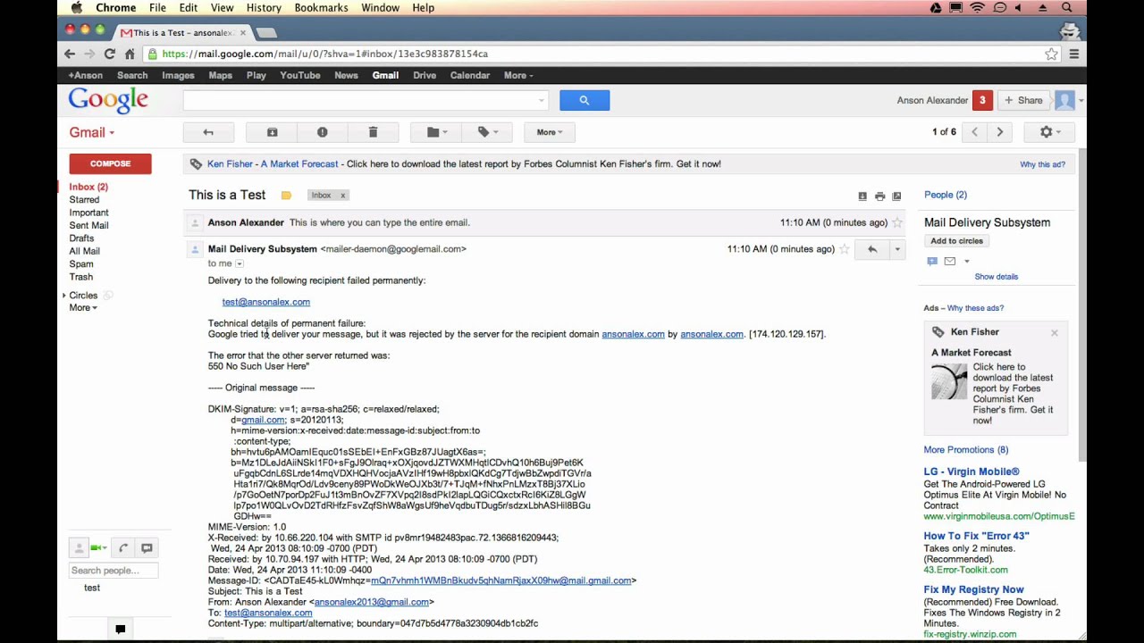Open the message options dropdown beside reply

[x=896, y=249]
